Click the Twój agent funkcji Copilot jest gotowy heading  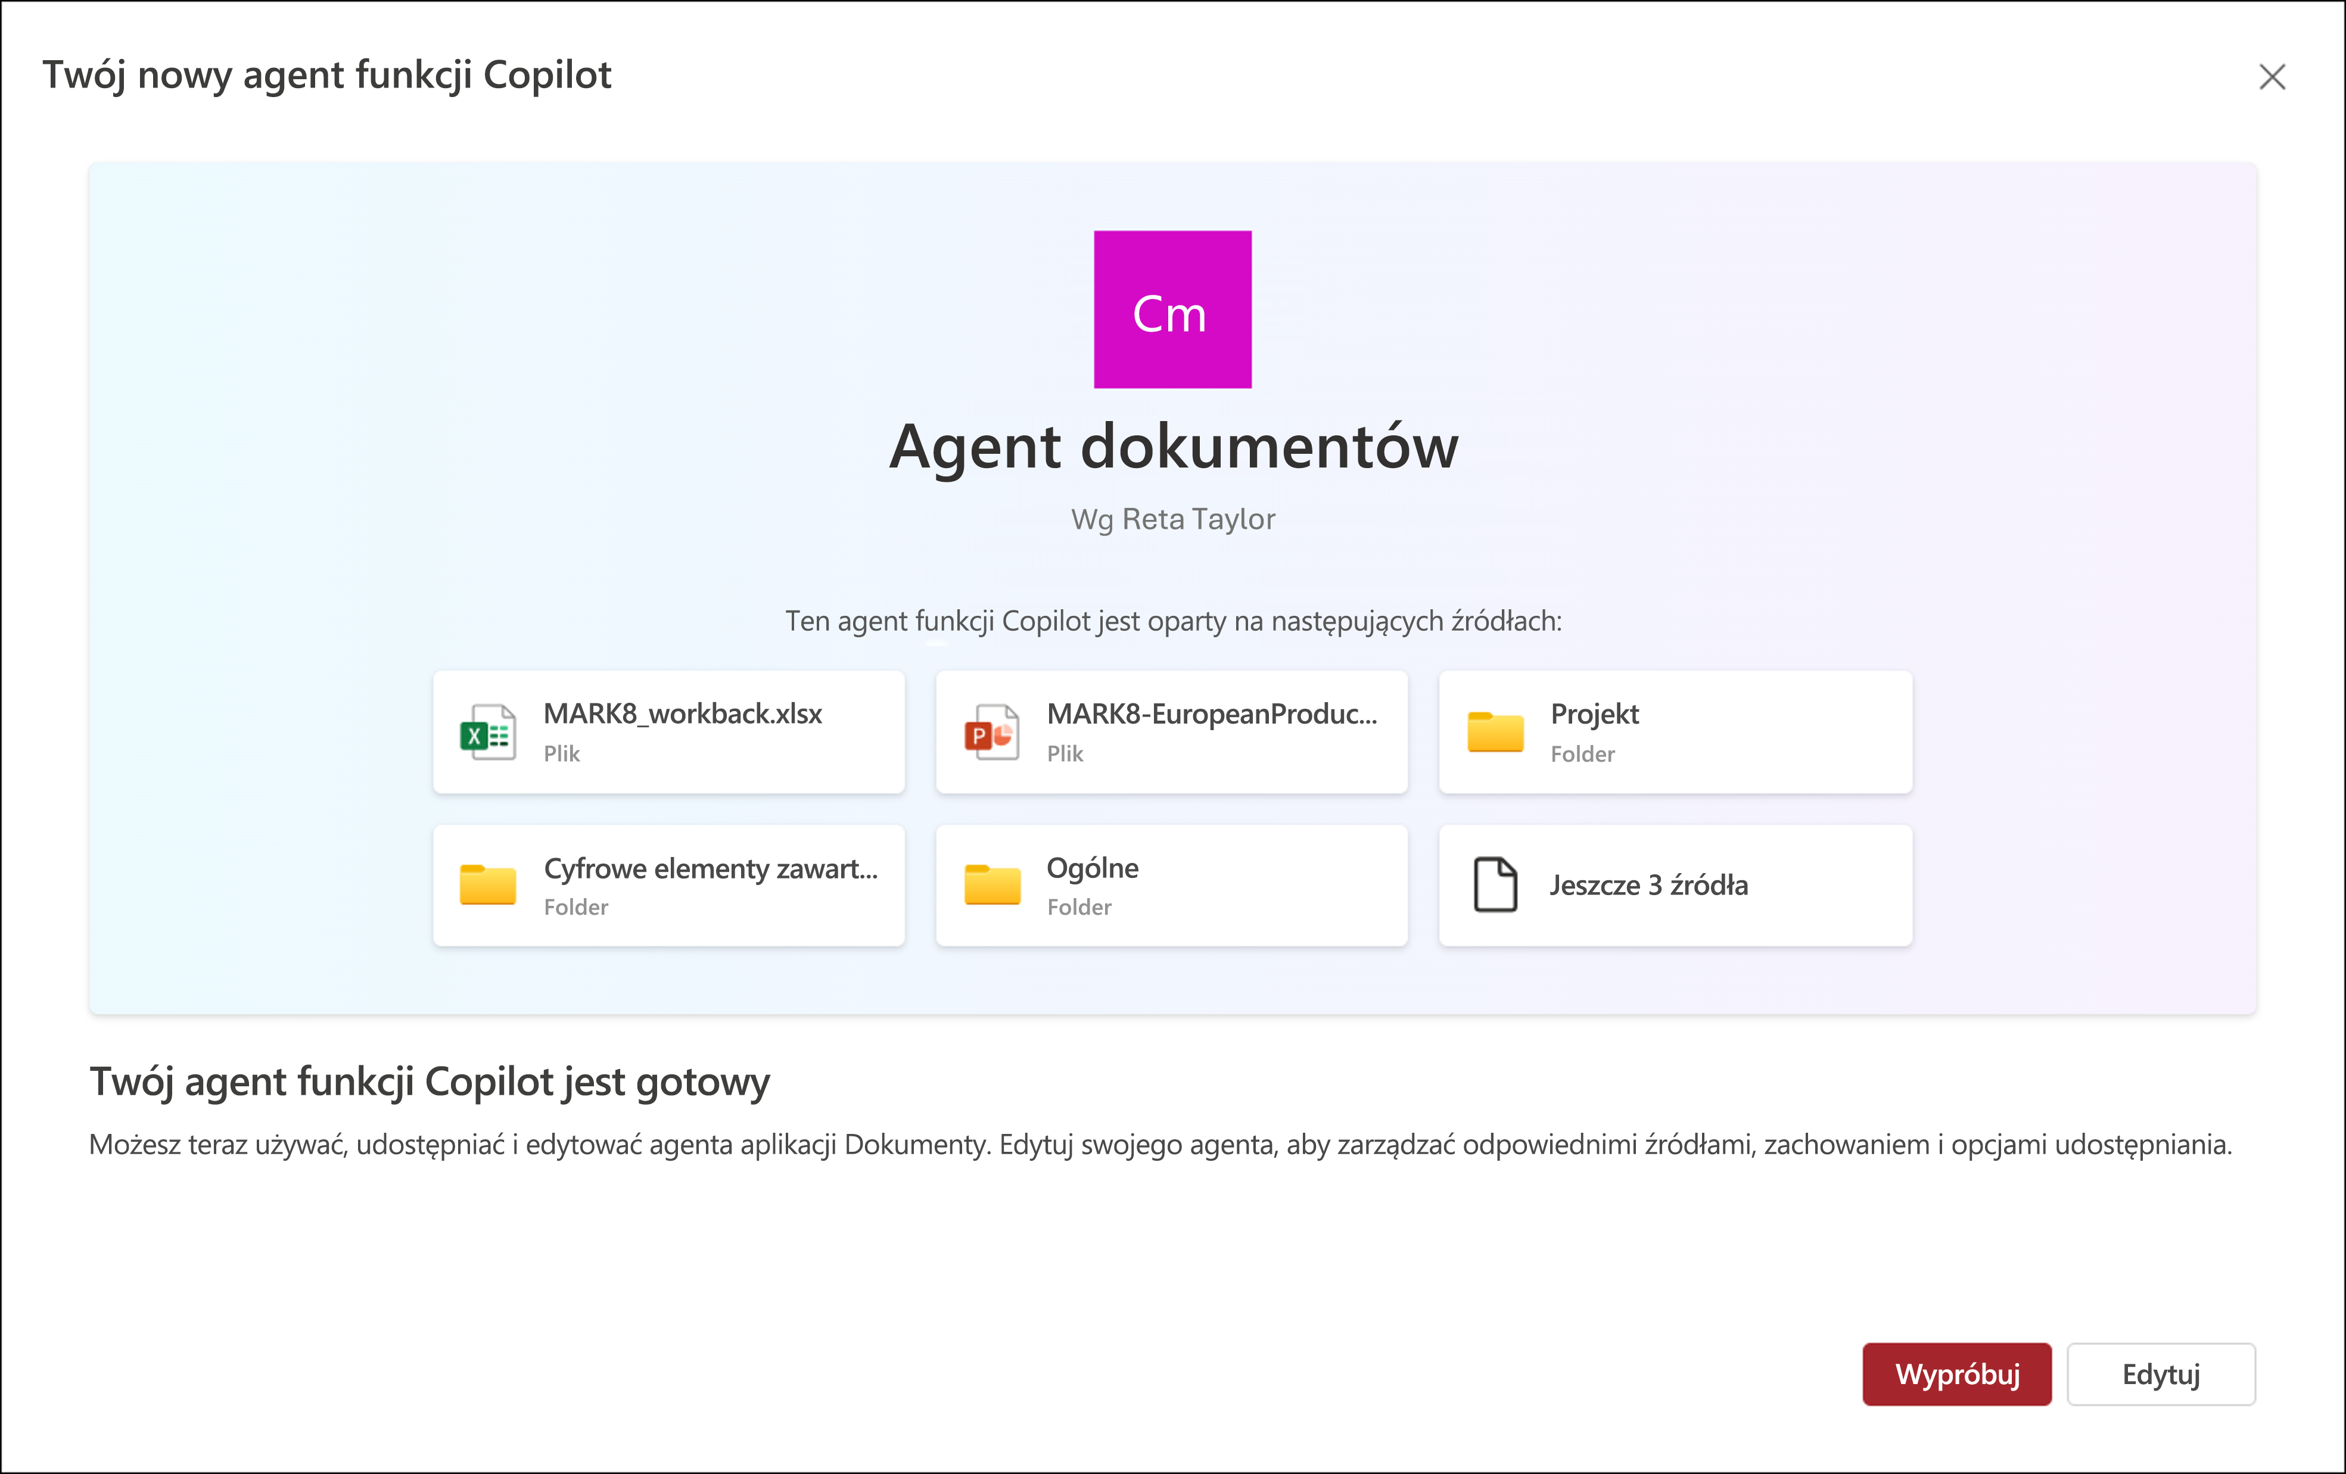(x=430, y=1082)
